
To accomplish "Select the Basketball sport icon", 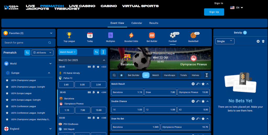I will click(x=193, y=36).
